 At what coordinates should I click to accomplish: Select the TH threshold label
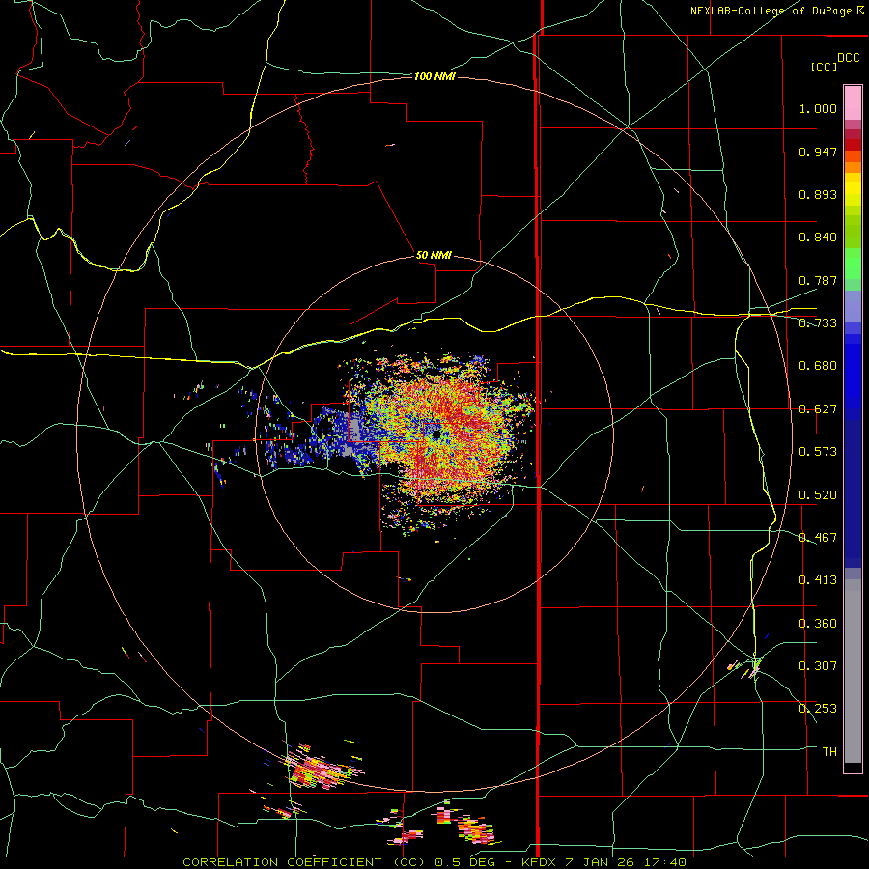(x=829, y=752)
